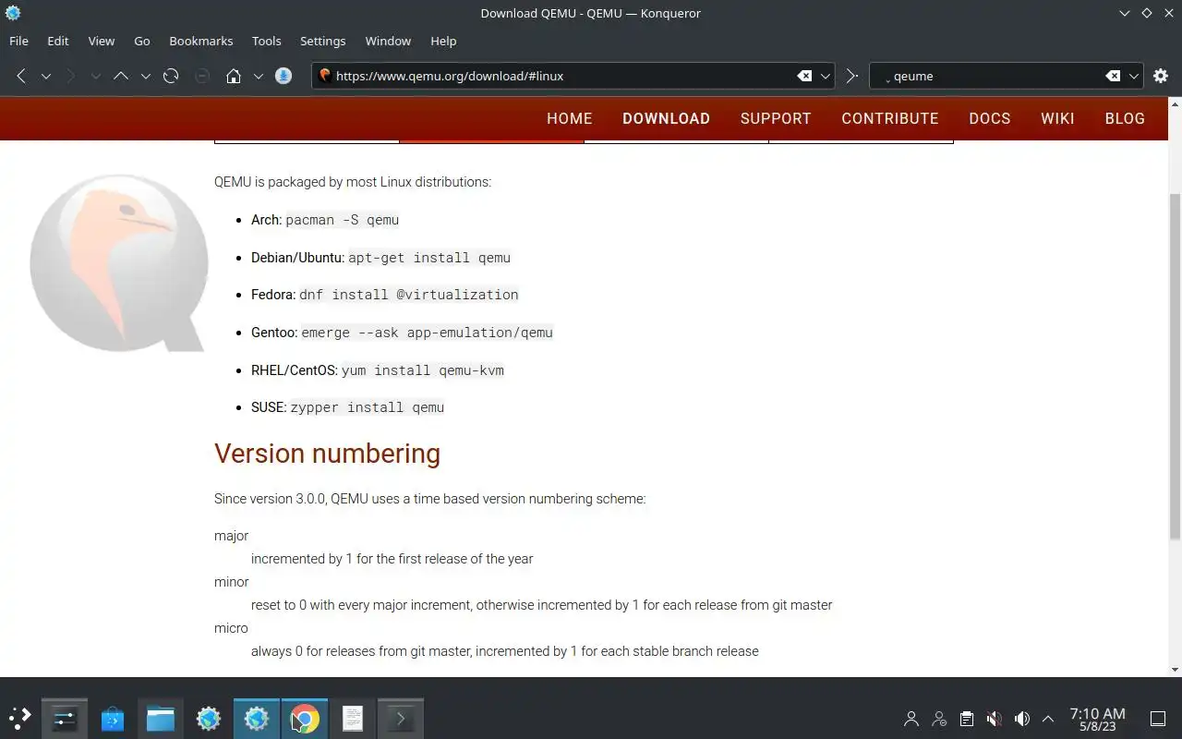Click the 'Version numbering' heading
The height and width of the screenshot is (739, 1182).
327,454
